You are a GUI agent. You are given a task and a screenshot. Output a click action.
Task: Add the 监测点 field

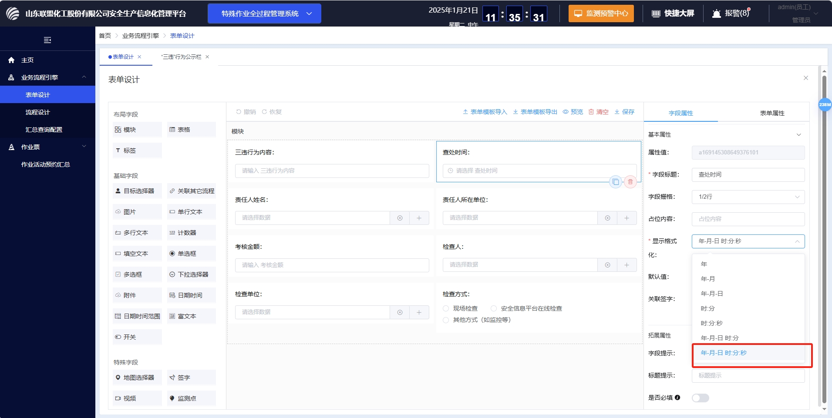[x=191, y=398]
